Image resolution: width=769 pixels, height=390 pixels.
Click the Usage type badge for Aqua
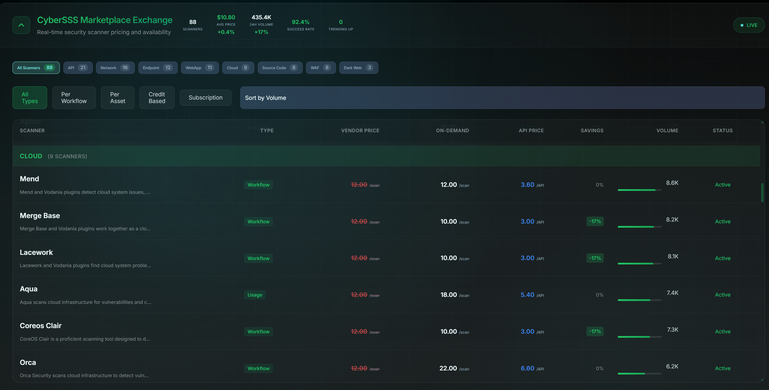[255, 295]
